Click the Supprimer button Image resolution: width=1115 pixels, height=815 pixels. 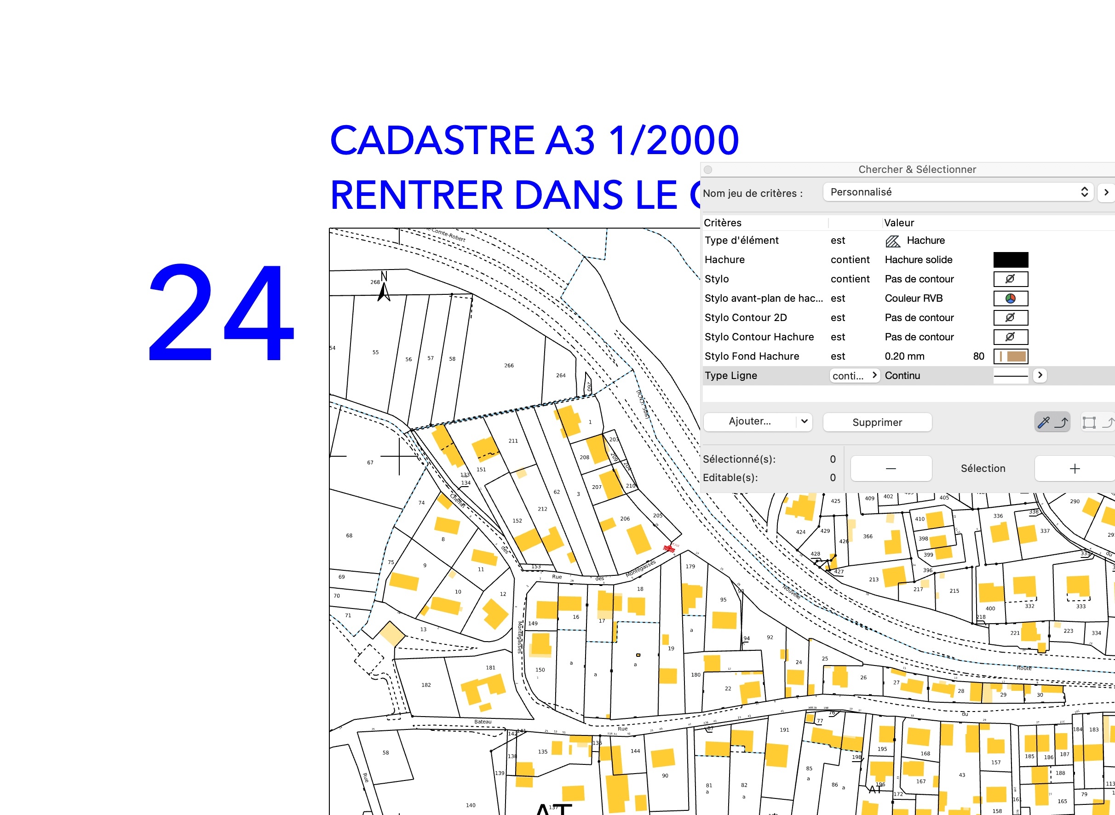click(877, 422)
